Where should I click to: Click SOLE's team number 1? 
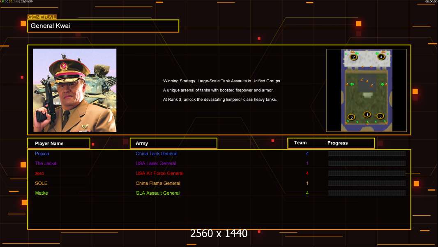click(307, 183)
